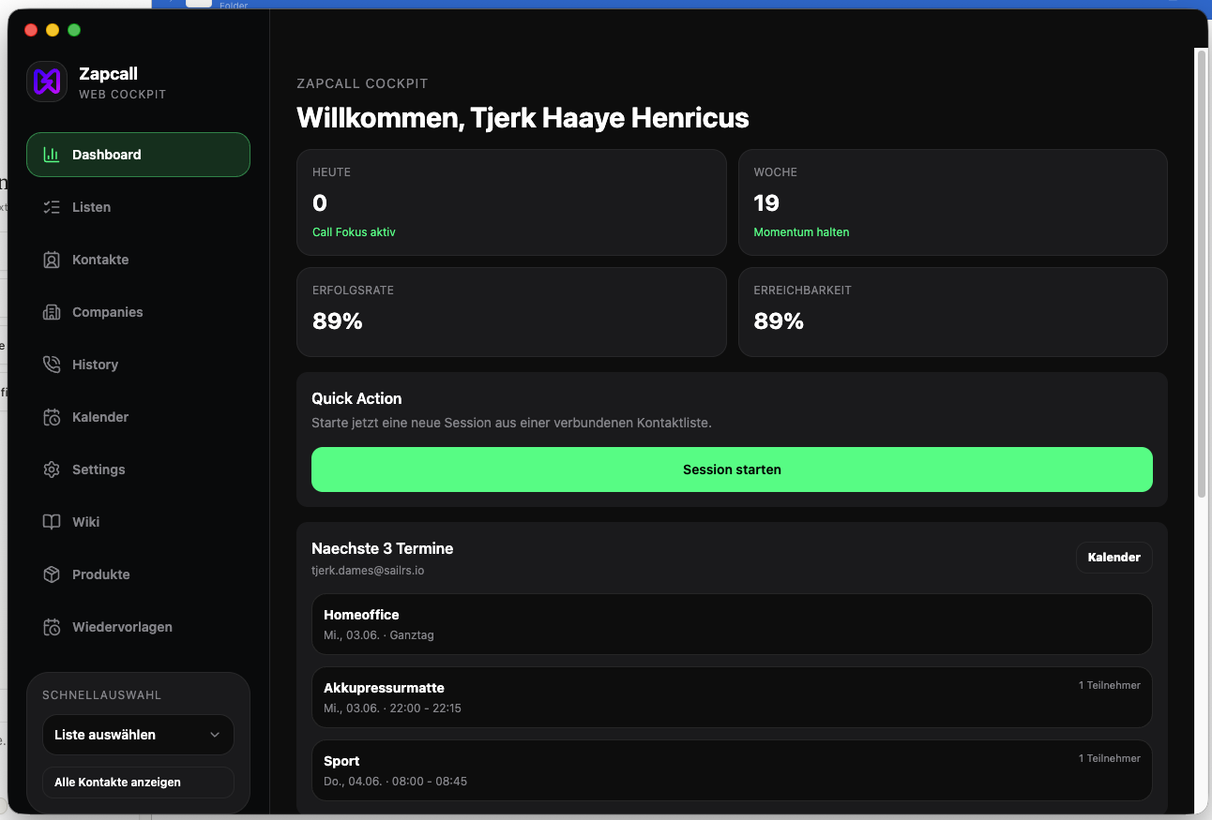Click the SCHNELLAUSWAHL label

coord(102,695)
